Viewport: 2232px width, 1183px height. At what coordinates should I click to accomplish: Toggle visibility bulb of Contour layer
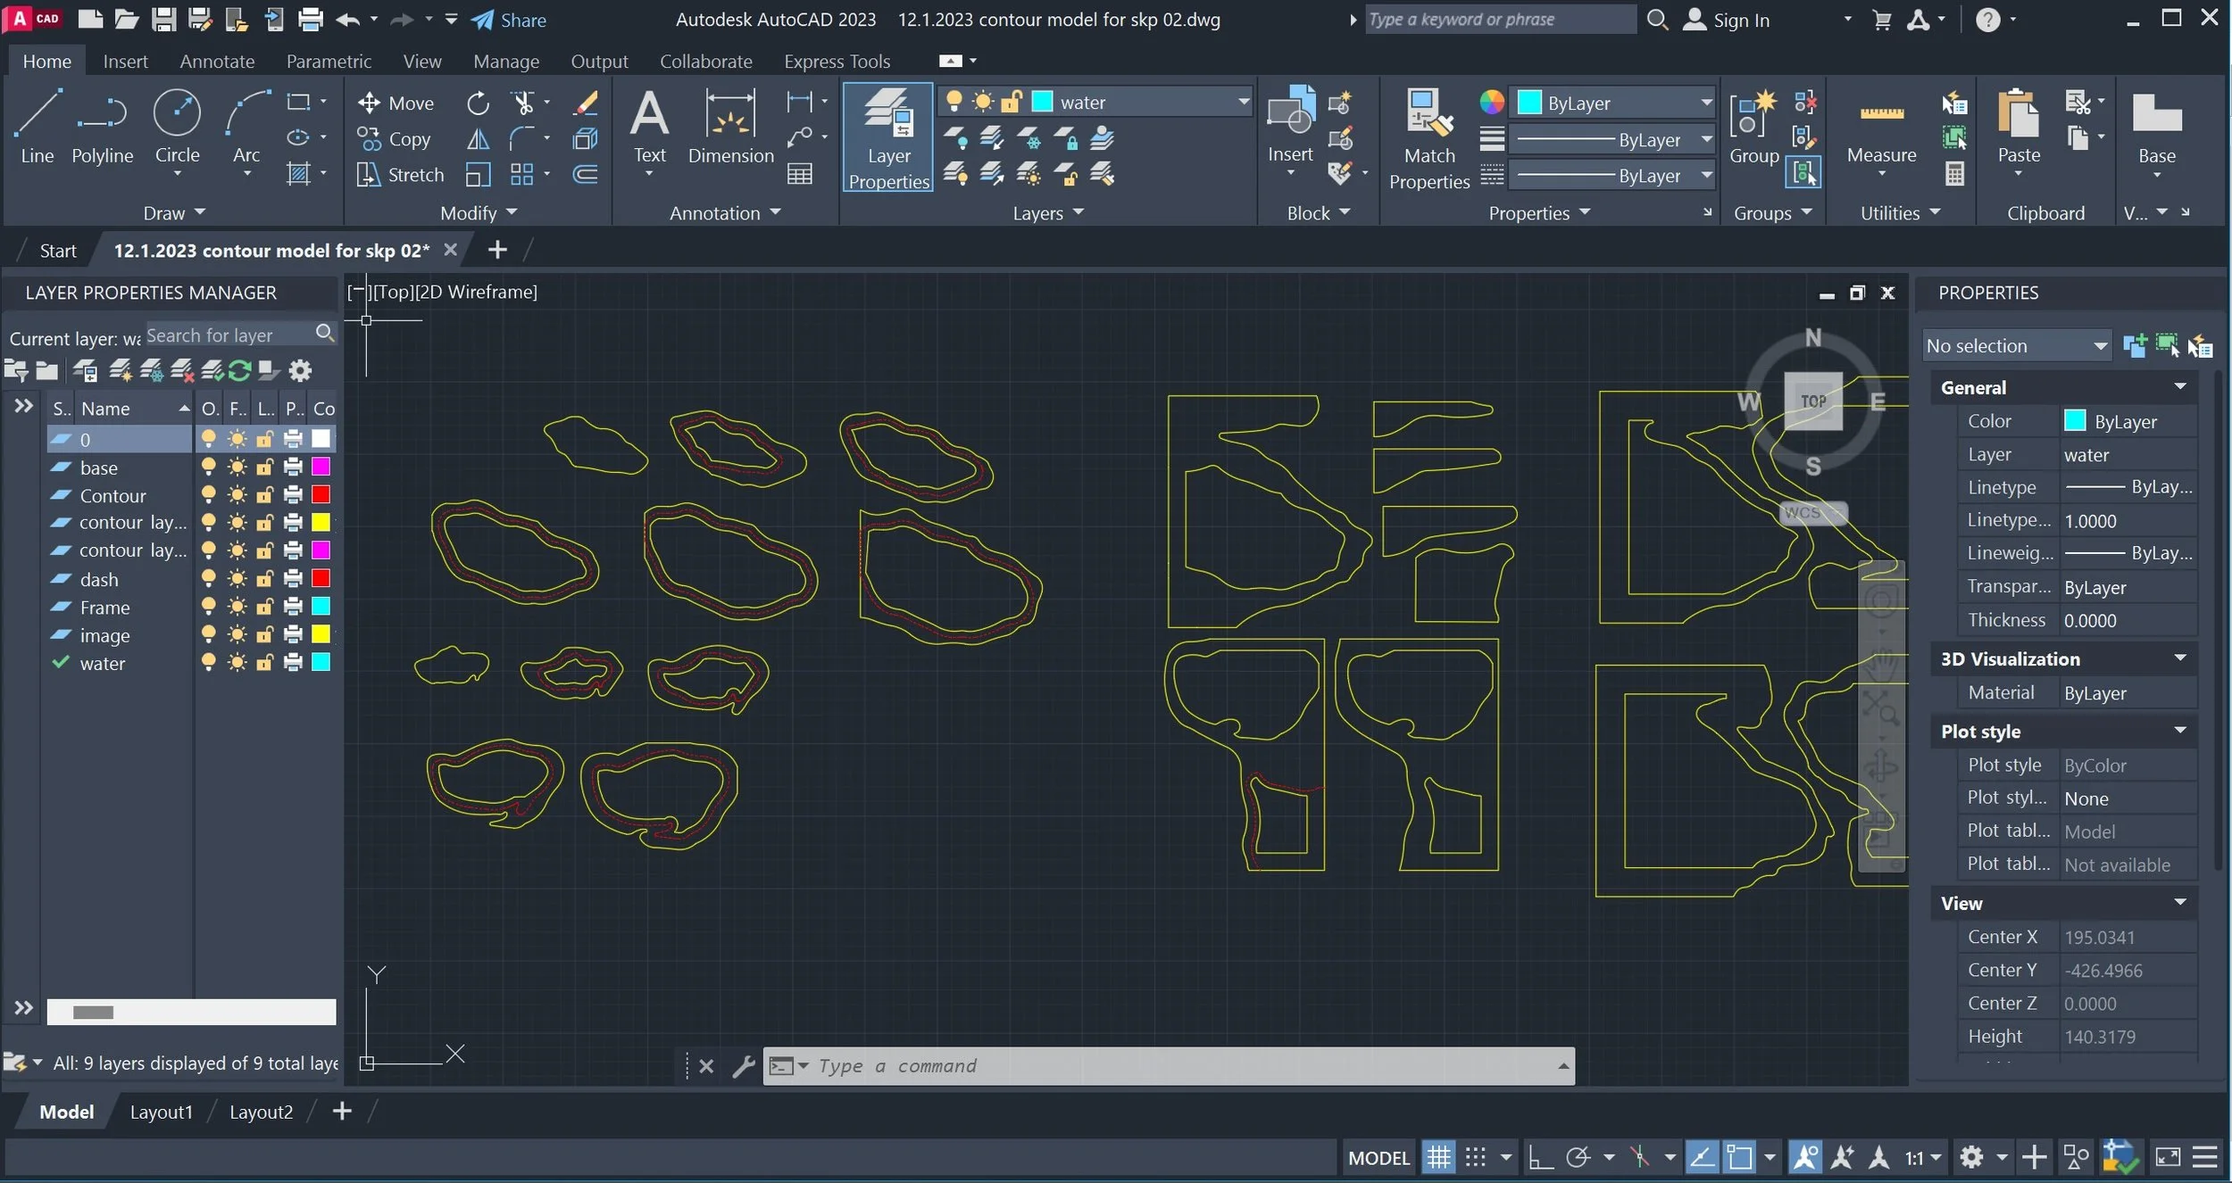tap(208, 494)
